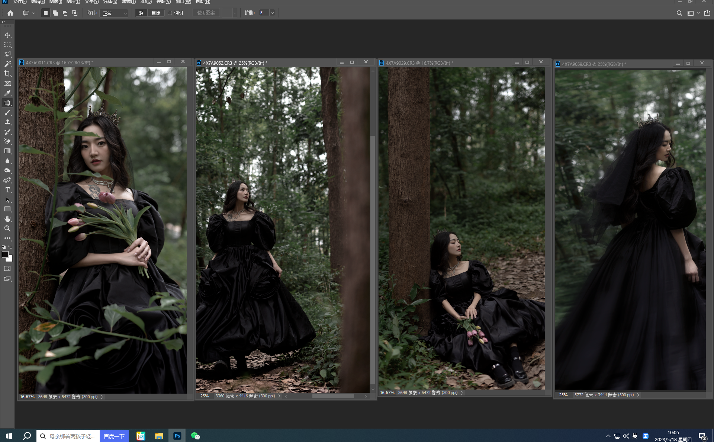Select the Pen tool
This screenshot has height=442, width=714.
pyautogui.click(x=7, y=180)
